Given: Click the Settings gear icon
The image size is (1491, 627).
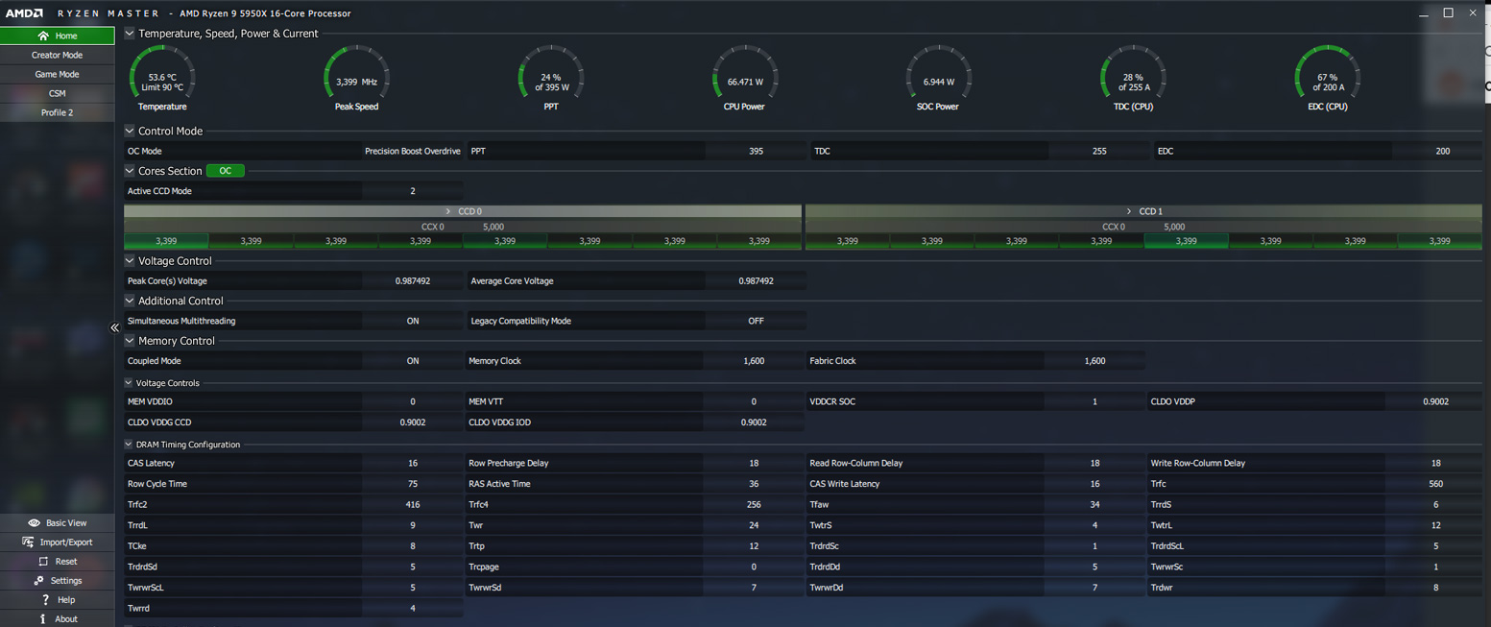Looking at the screenshot, I should 39,581.
